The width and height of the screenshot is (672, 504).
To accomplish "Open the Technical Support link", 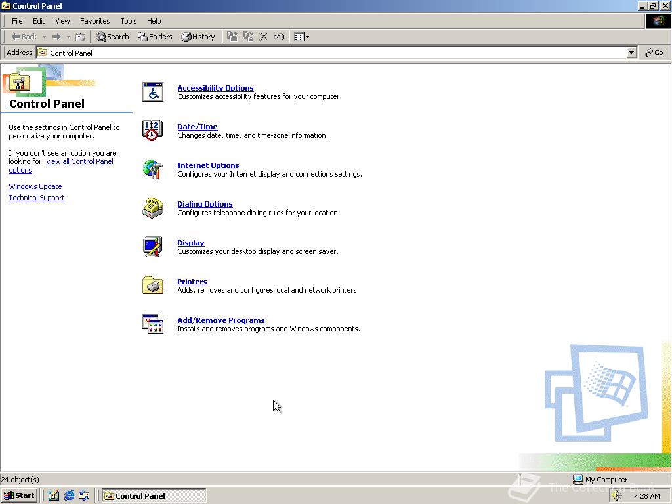I will coord(37,198).
